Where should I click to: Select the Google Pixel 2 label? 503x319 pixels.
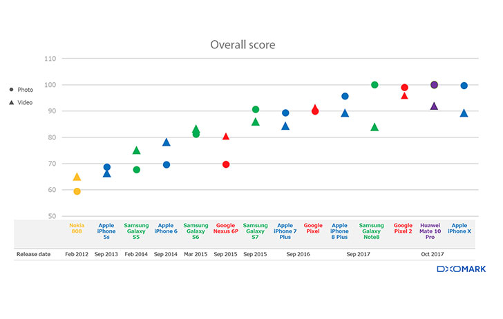(x=403, y=229)
